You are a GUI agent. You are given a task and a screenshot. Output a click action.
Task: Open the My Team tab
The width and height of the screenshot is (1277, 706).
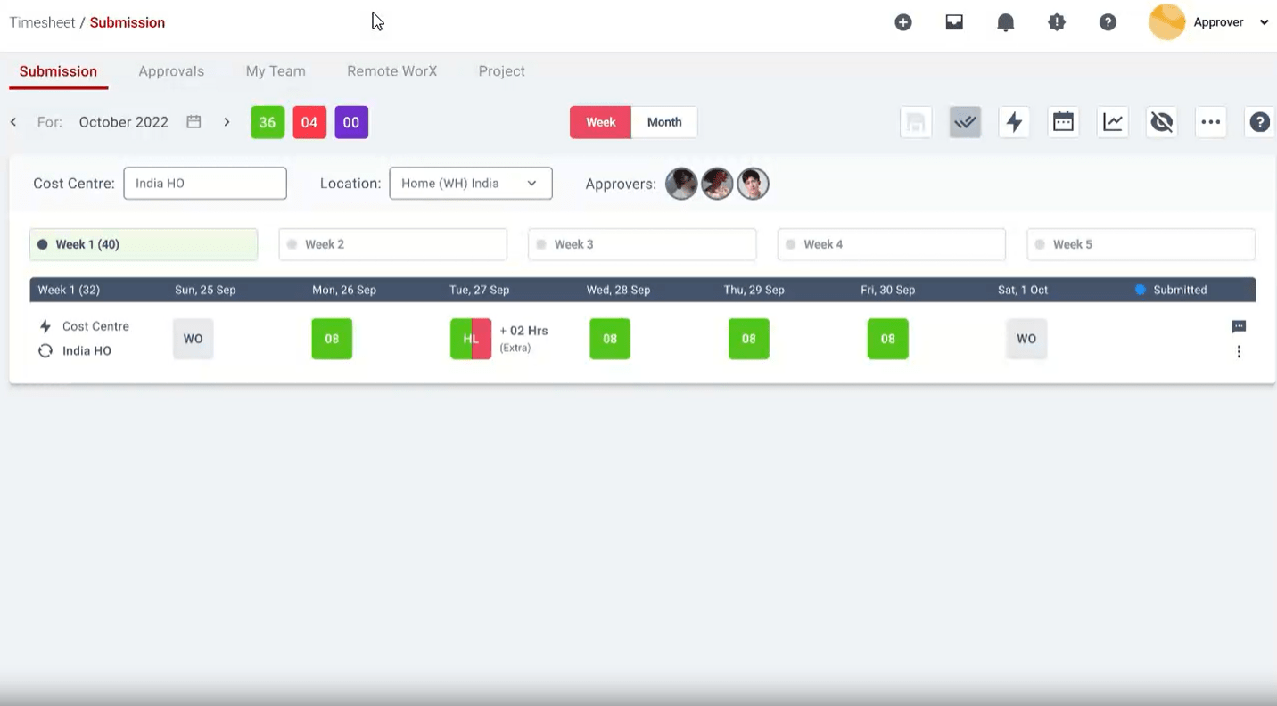(276, 71)
